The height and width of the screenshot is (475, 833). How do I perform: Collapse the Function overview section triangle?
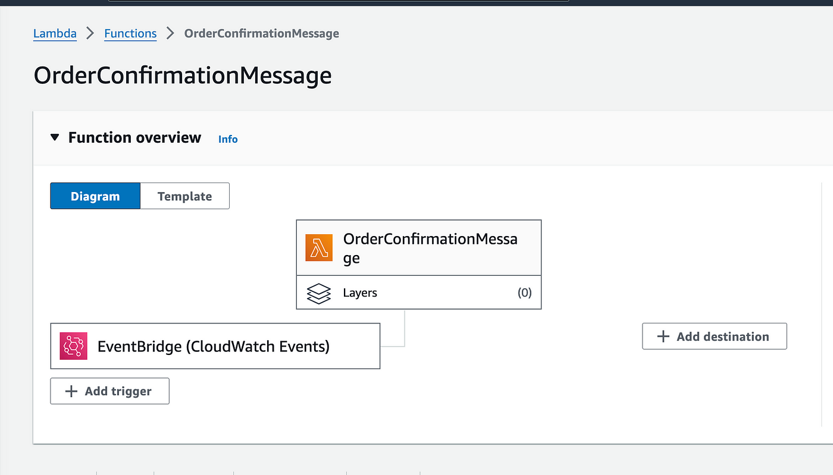pyautogui.click(x=55, y=137)
